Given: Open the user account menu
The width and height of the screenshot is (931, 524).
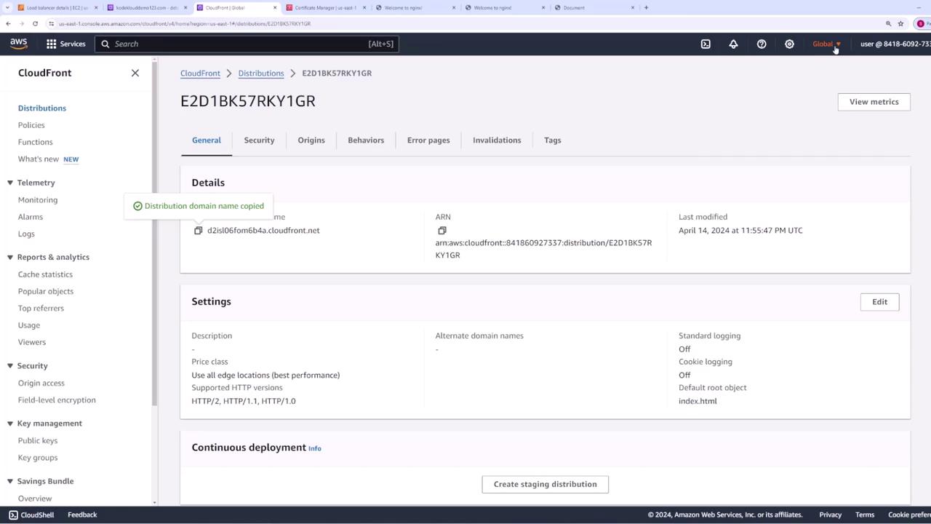Looking at the screenshot, I should (x=895, y=44).
